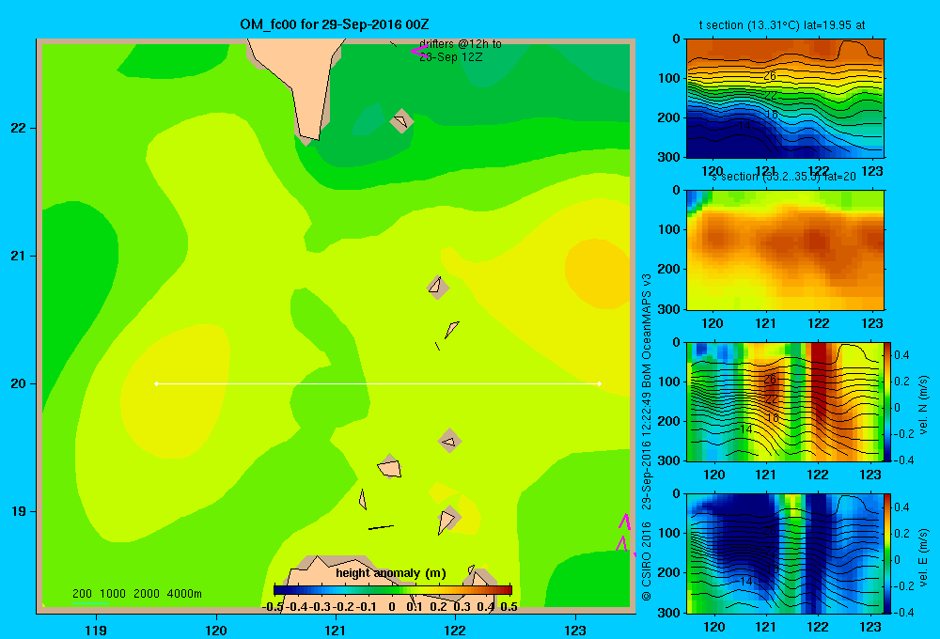Screen dimensions: 940x639
Task: Click the '200 1000 2000 4000m' depth legend
Action: pyautogui.click(x=136, y=594)
